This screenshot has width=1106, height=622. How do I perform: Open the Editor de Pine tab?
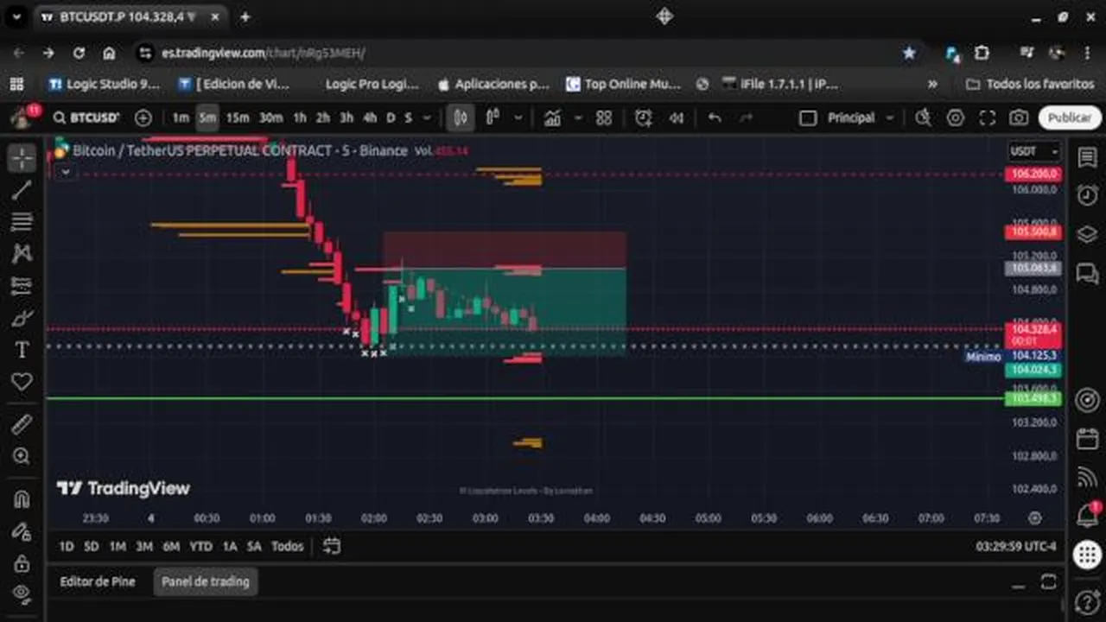(x=98, y=581)
